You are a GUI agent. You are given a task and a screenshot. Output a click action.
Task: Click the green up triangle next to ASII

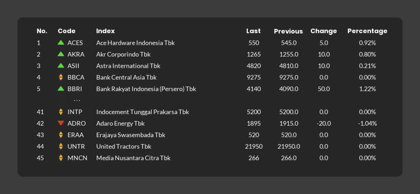[61, 65]
